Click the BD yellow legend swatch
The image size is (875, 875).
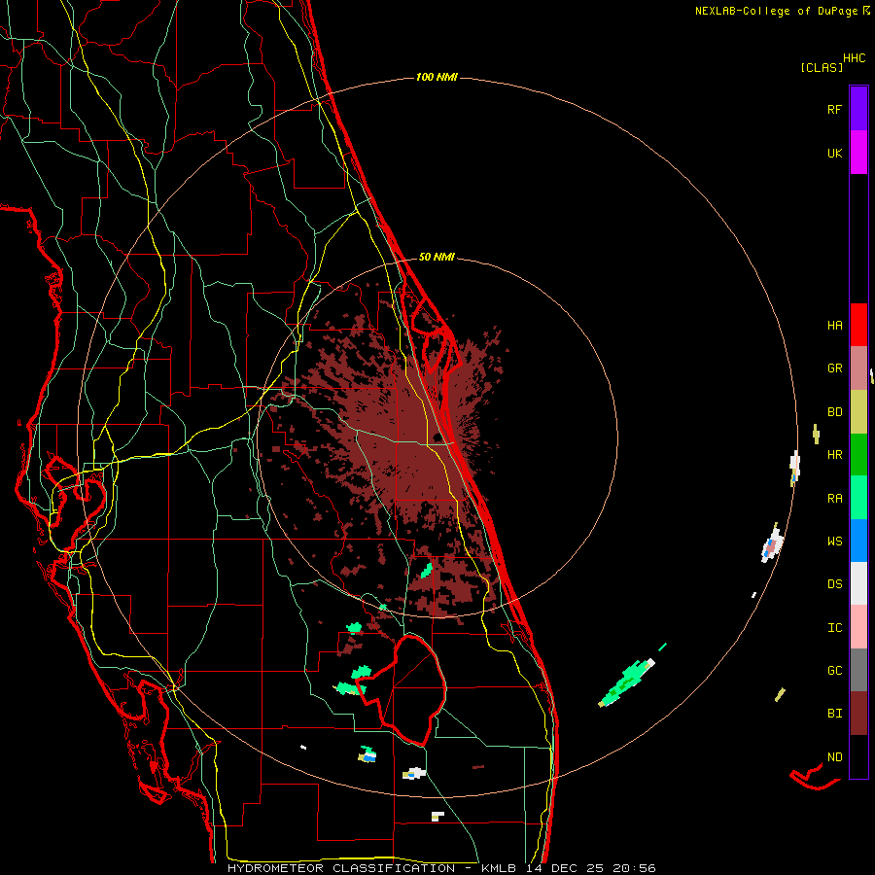tap(858, 412)
